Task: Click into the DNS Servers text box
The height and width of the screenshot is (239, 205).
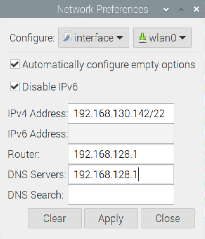Action: [x=121, y=174]
